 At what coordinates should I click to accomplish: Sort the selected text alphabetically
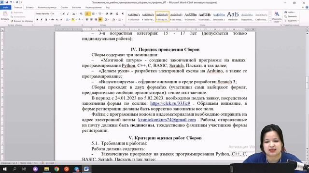pyautogui.click(x=117, y=14)
